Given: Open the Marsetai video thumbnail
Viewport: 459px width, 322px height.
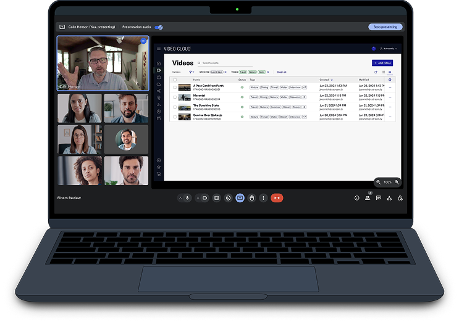Looking at the screenshot, I should pyautogui.click(x=185, y=97).
